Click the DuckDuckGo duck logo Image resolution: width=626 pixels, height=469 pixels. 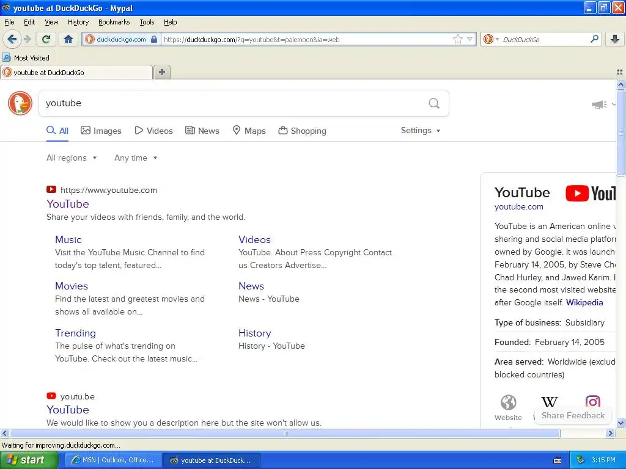[20, 103]
